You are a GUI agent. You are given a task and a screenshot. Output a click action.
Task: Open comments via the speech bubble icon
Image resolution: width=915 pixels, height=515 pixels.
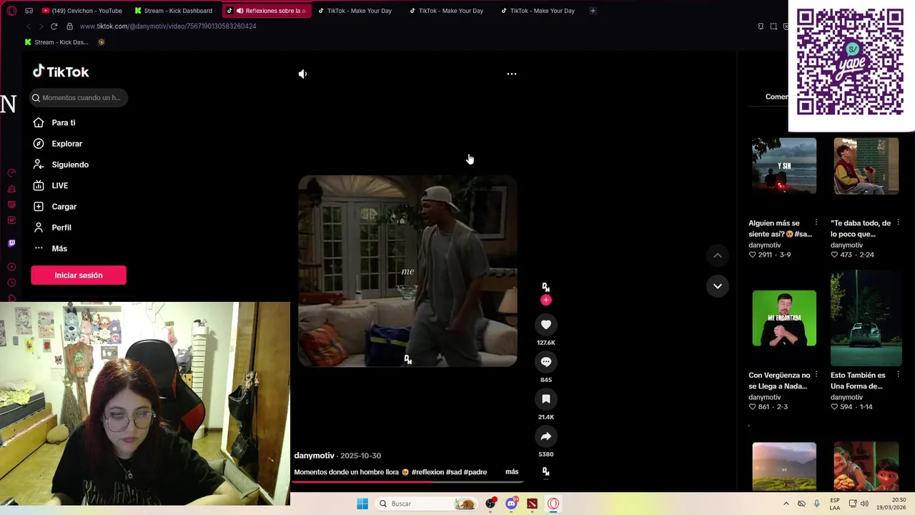(546, 362)
